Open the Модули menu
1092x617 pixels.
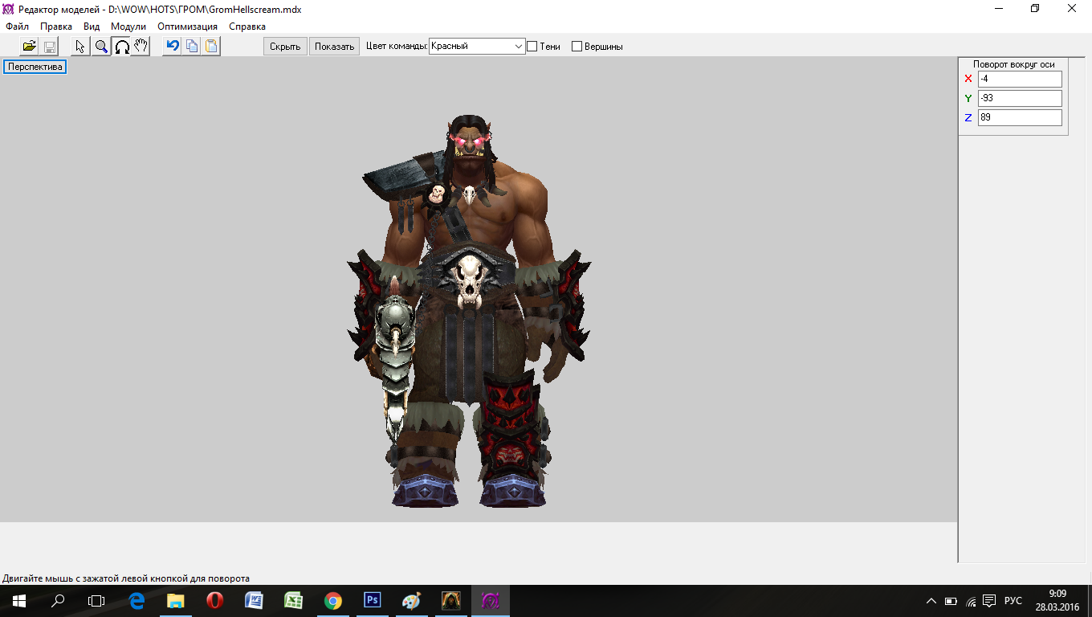click(x=128, y=27)
